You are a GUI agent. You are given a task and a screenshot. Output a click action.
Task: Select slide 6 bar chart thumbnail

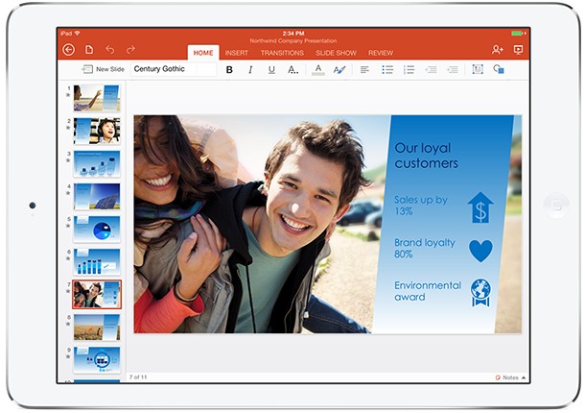(x=97, y=261)
